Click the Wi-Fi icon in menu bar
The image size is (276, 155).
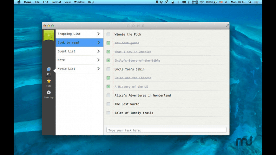pos(201,2)
